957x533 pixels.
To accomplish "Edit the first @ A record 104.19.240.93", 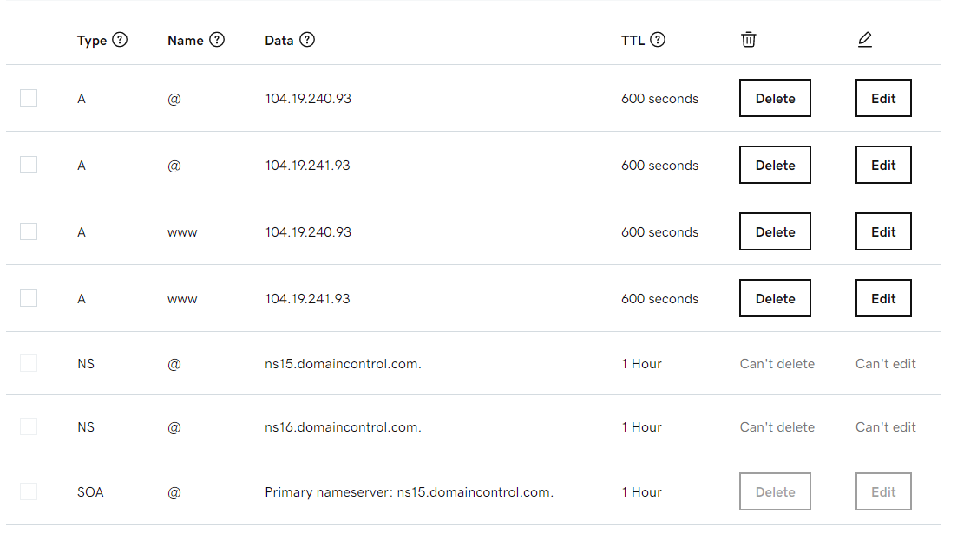I will 883,98.
